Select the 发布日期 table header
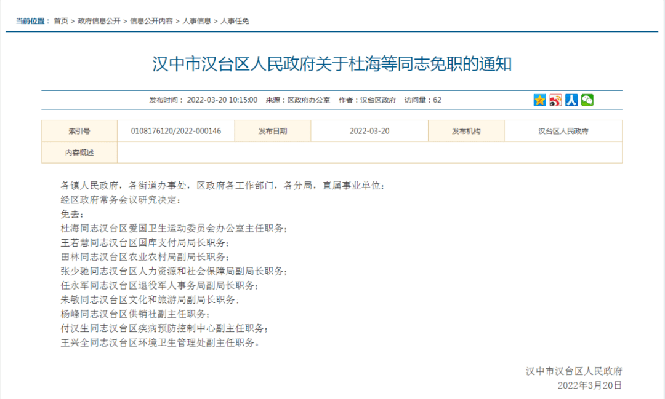The image size is (665, 399). tap(272, 130)
